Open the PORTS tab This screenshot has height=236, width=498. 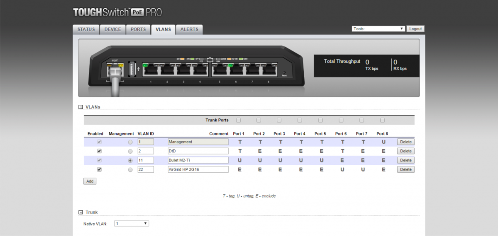coord(138,29)
